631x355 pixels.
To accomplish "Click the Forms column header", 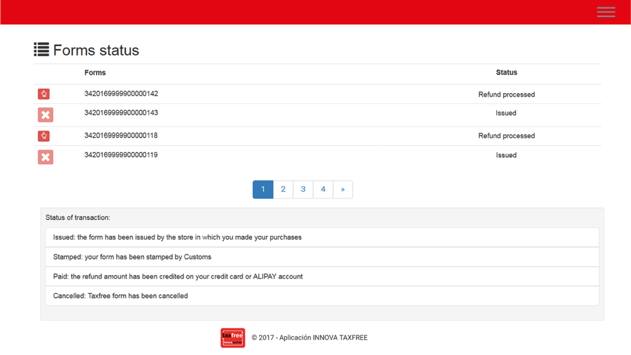I will [x=95, y=73].
